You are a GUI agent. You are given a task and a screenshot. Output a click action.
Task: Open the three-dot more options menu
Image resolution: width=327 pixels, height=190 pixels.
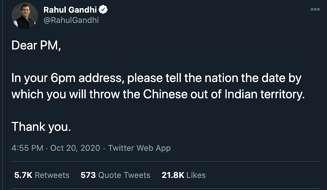click(315, 9)
